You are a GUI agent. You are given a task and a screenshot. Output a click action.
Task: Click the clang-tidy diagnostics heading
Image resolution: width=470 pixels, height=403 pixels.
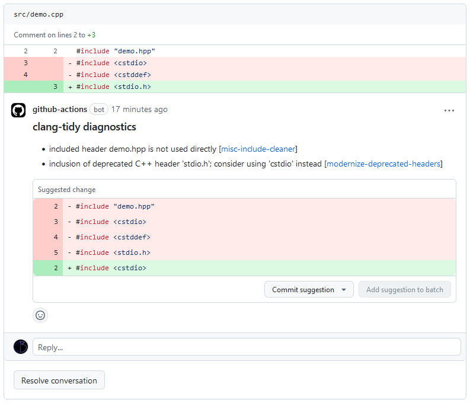[x=84, y=127]
